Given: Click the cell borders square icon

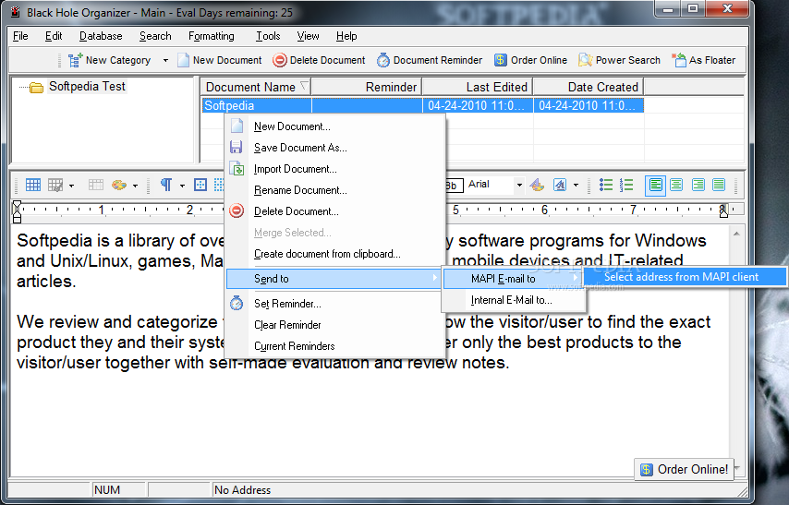Looking at the screenshot, I should pyautogui.click(x=200, y=185).
